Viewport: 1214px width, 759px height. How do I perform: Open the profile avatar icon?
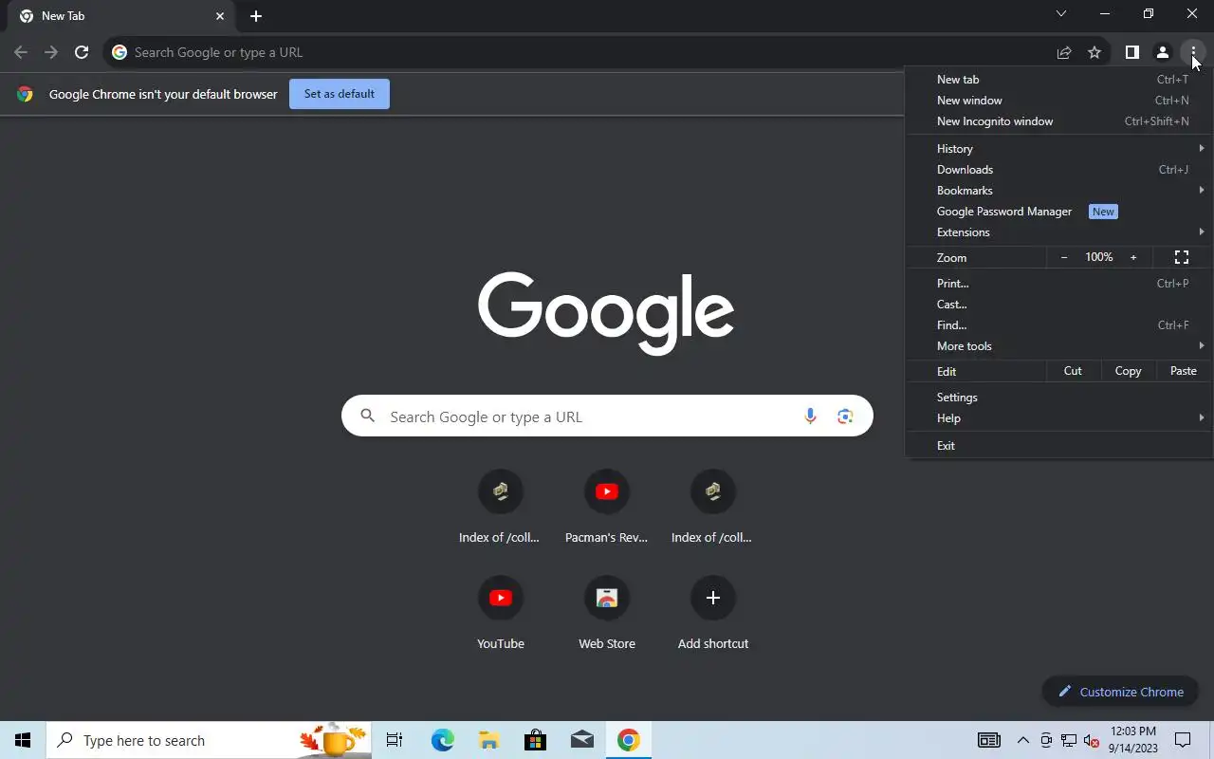[x=1162, y=52]
